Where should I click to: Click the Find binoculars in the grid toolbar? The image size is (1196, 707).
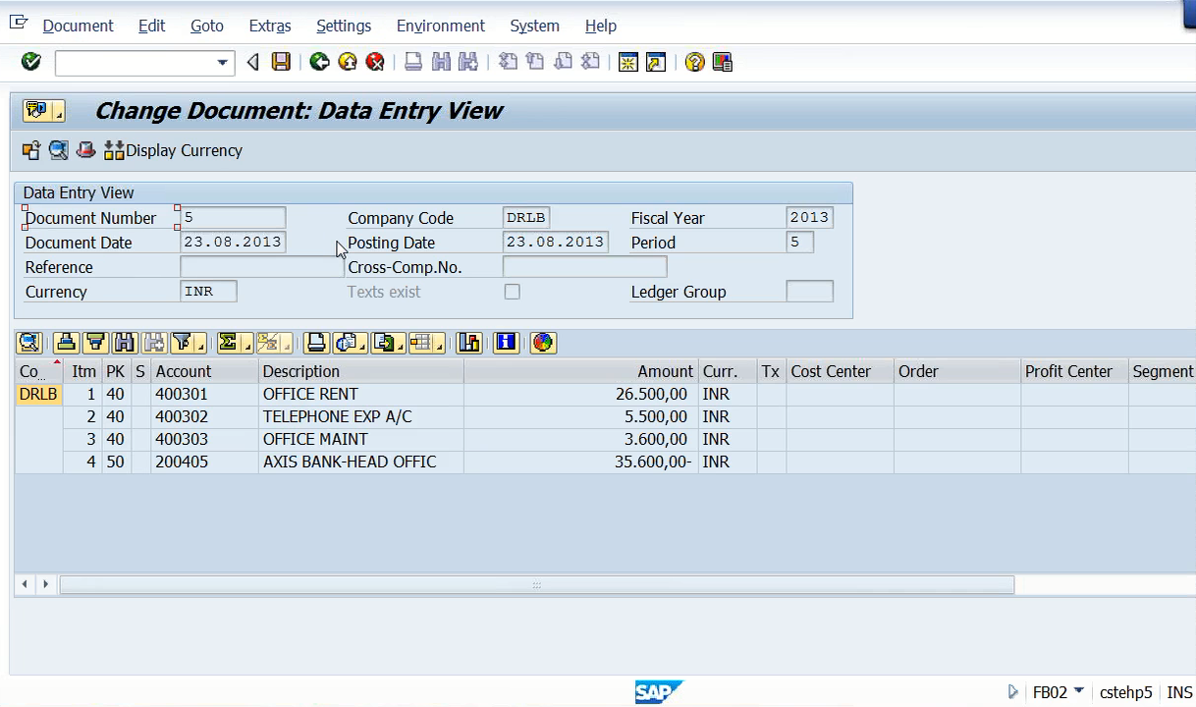pyautogui.click(x=124, y=342)
